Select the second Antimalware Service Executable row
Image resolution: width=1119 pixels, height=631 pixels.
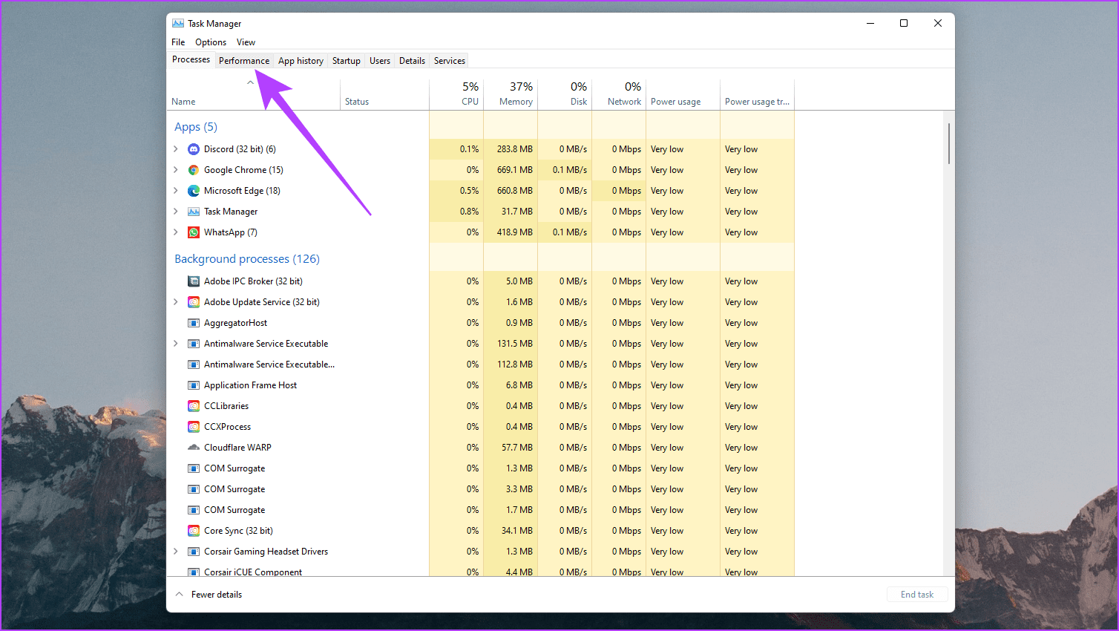[x=481, y=364]
